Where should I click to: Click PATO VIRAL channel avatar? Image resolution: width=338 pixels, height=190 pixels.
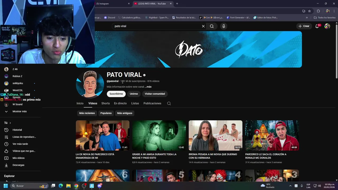point(90,84)
